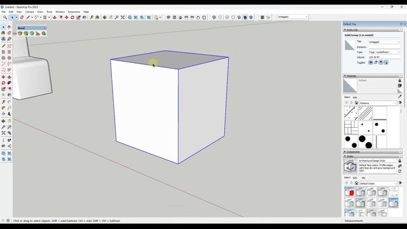Click the X-ray face style icon
The height and width of the screenshot is (229, 407).
tap(214, 17)
